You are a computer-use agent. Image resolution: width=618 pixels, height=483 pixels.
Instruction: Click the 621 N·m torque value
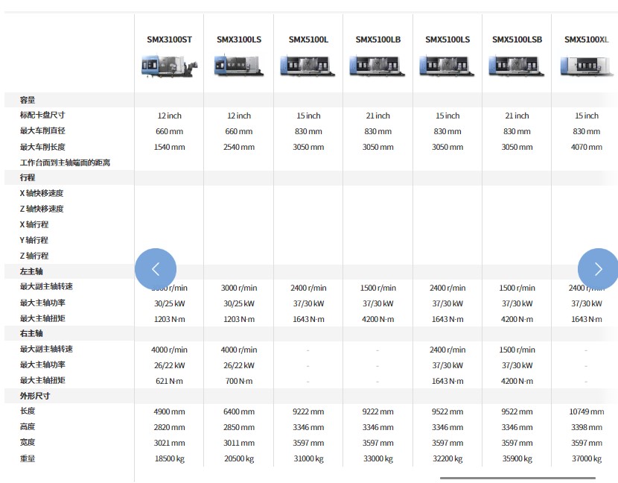[x=170, y=381]
